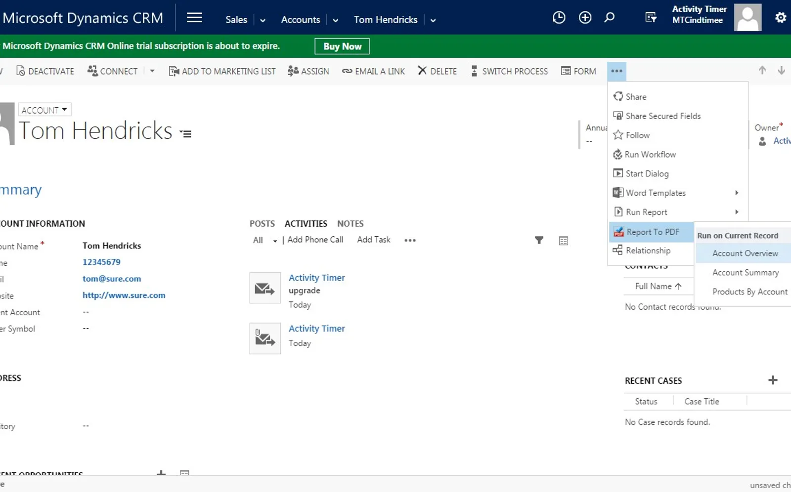Open the upgrade email activity icon
Screen dimensions: 791x494
coord(265,288)
